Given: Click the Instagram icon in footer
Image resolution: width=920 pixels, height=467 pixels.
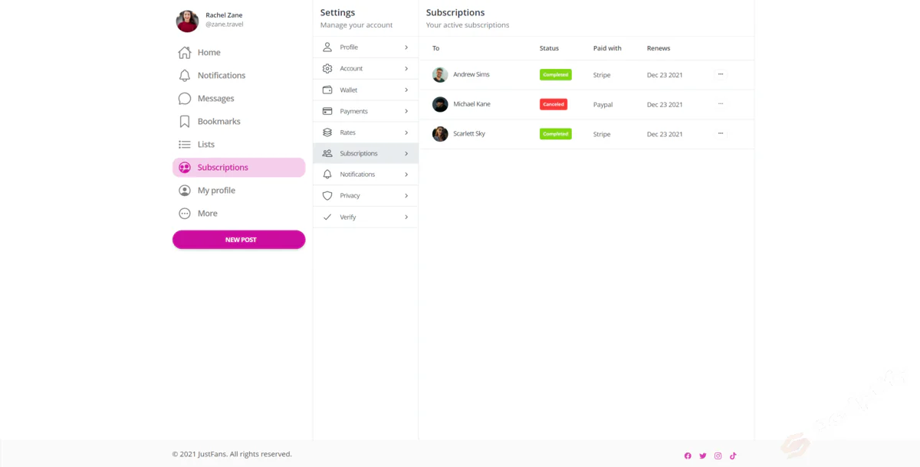Looking at the screenshot, I should click(718, 456).
